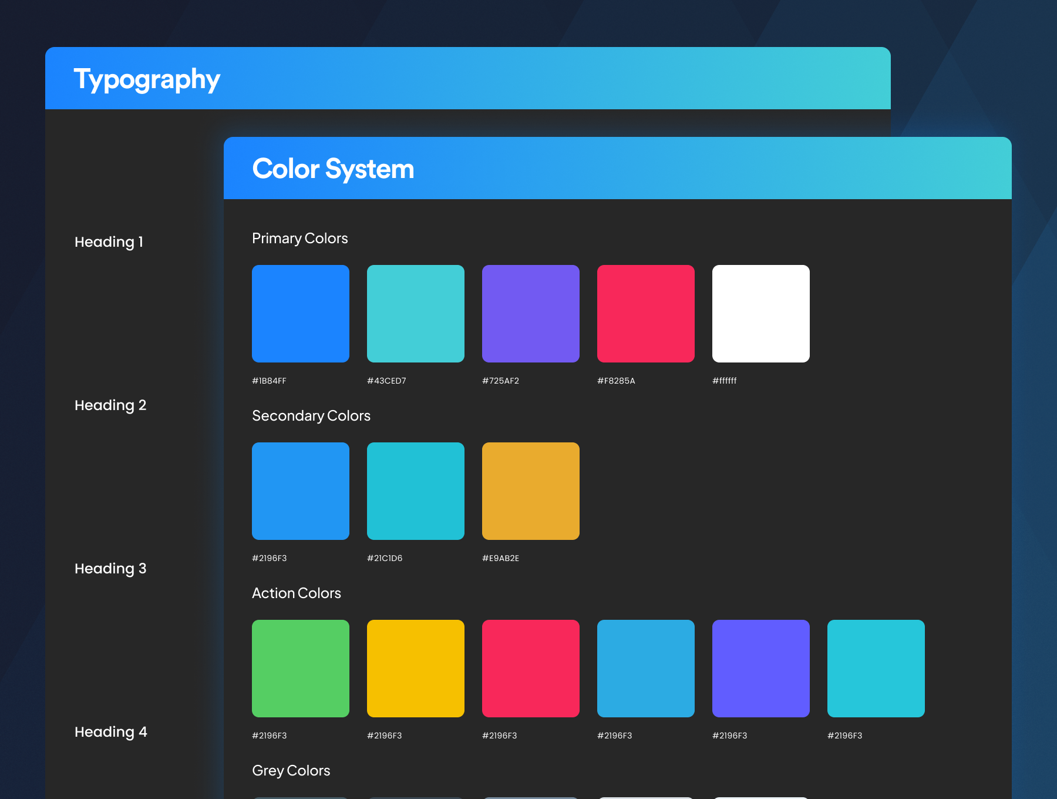Click the Primary Colors section heading
Viewport: 1057px width, 799px height.
[300, 239]
